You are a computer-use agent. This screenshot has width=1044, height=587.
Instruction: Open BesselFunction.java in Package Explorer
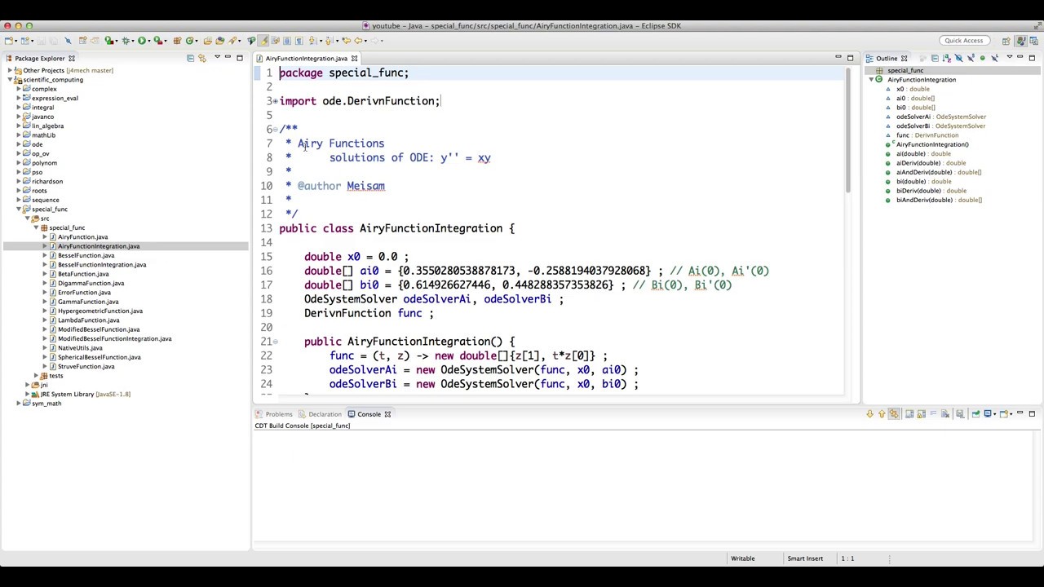[x=86, y=255]
